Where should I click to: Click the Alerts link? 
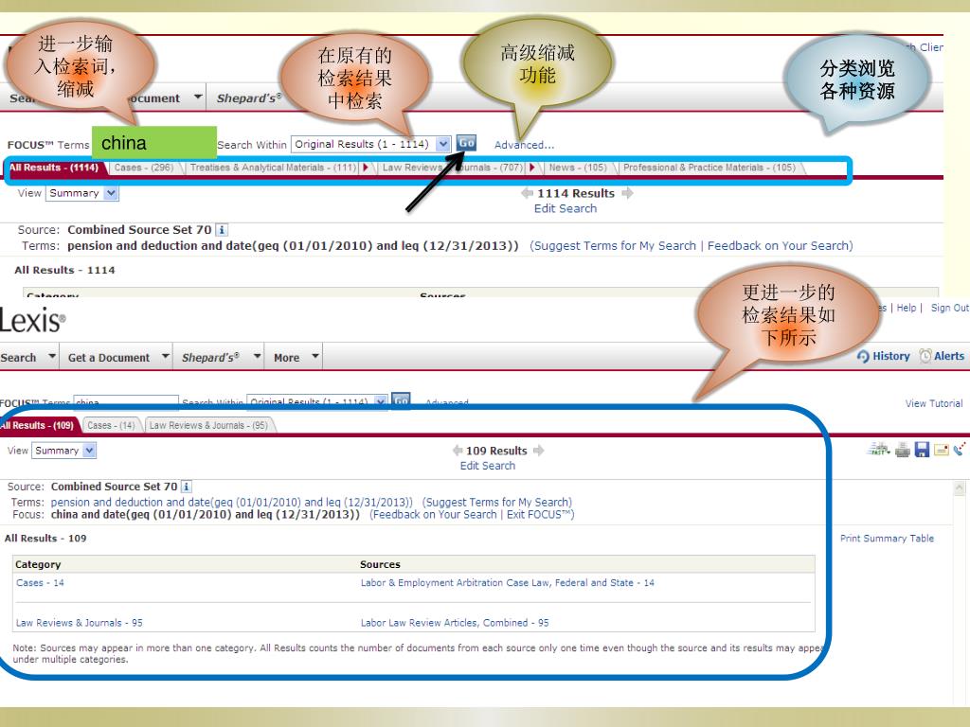[949, 356]
